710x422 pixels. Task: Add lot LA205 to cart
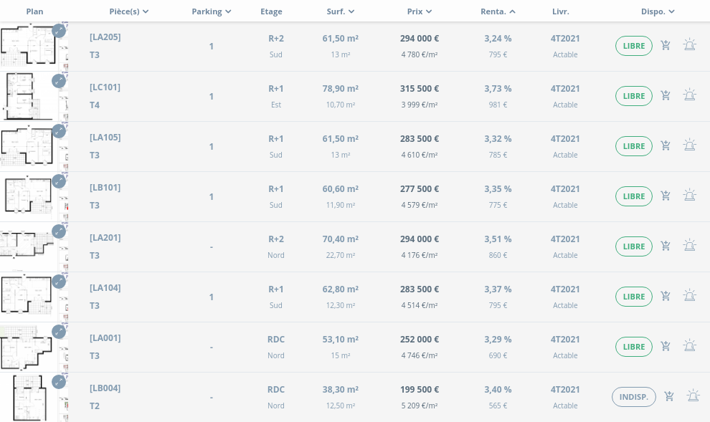pos(666,46)
